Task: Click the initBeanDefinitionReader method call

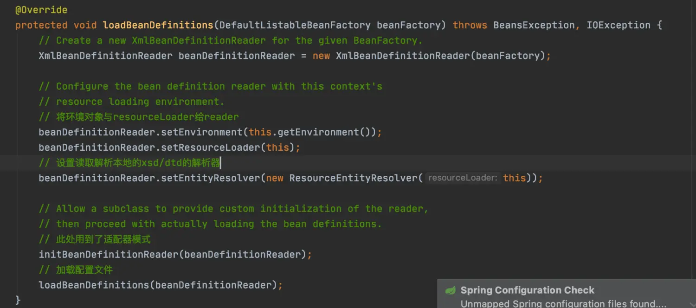Action: [109, 255]
